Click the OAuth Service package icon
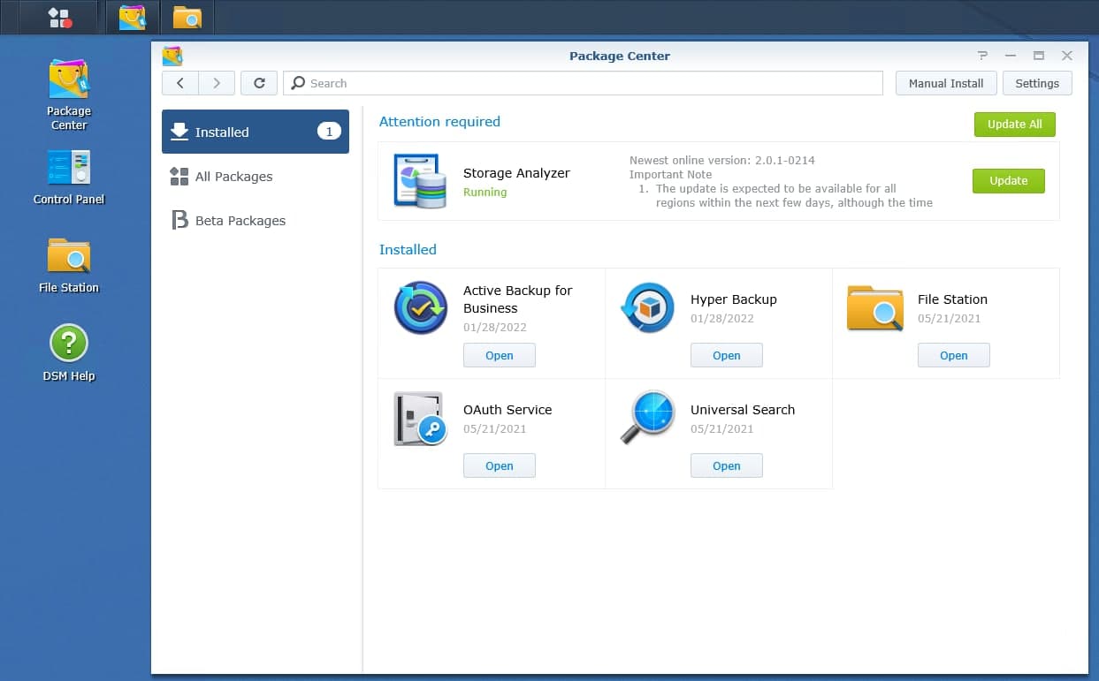Screen dimensions: 1099x681 click(420, 419)
